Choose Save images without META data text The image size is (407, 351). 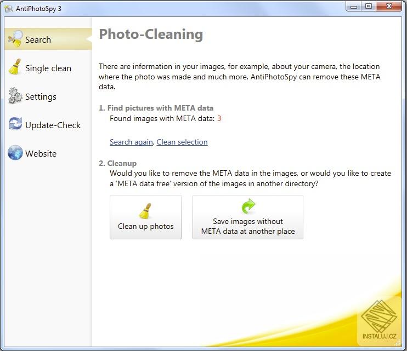click(x=248, y=226)
